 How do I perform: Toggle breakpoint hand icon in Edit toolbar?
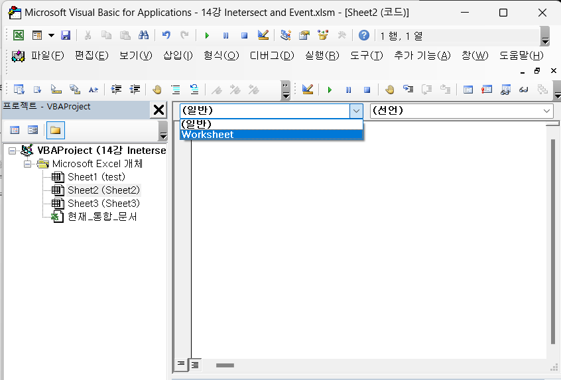156,90
